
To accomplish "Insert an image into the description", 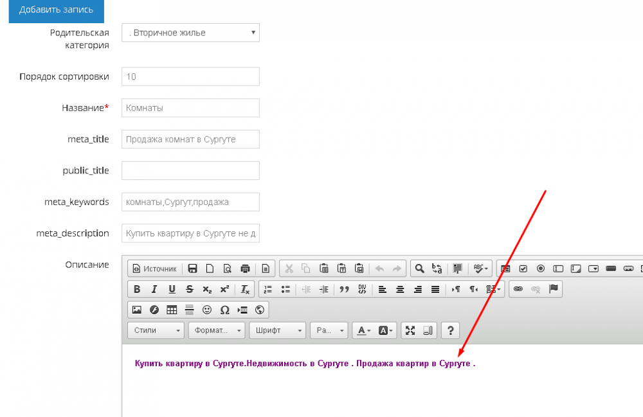I will tap(136, 310).
